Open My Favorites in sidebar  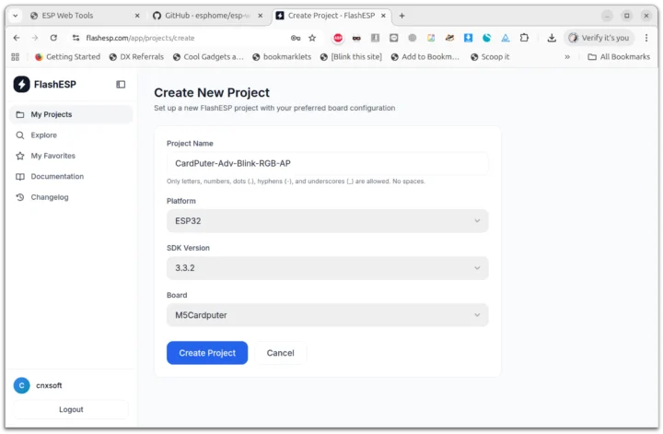pyautogui.click(x=71, y=156)
